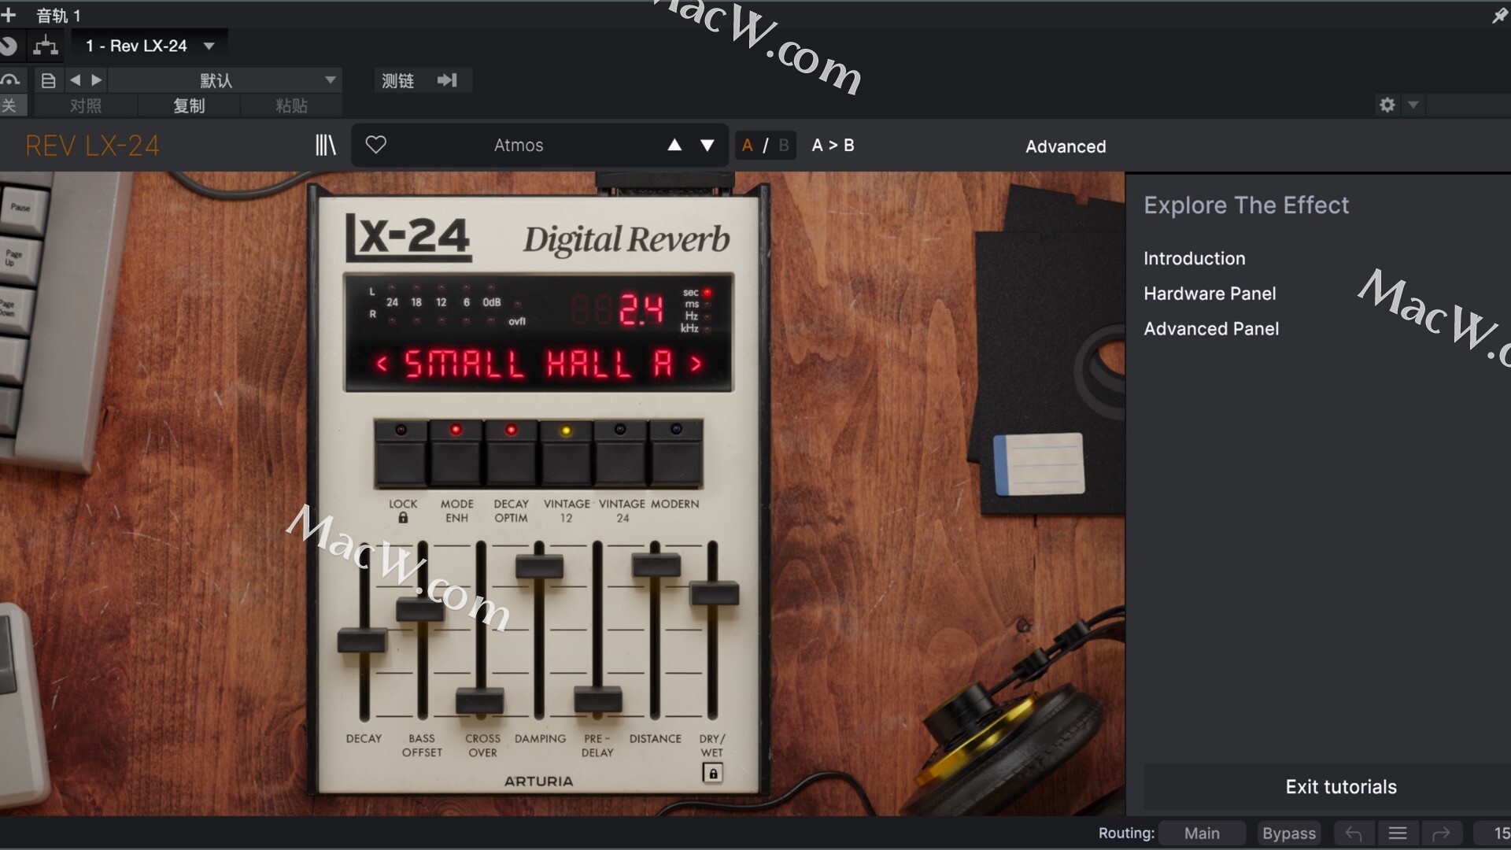Copy A to B with A > B
Image resolution: width=1511 pixels, height=850 pixels.
coord(833,146)
